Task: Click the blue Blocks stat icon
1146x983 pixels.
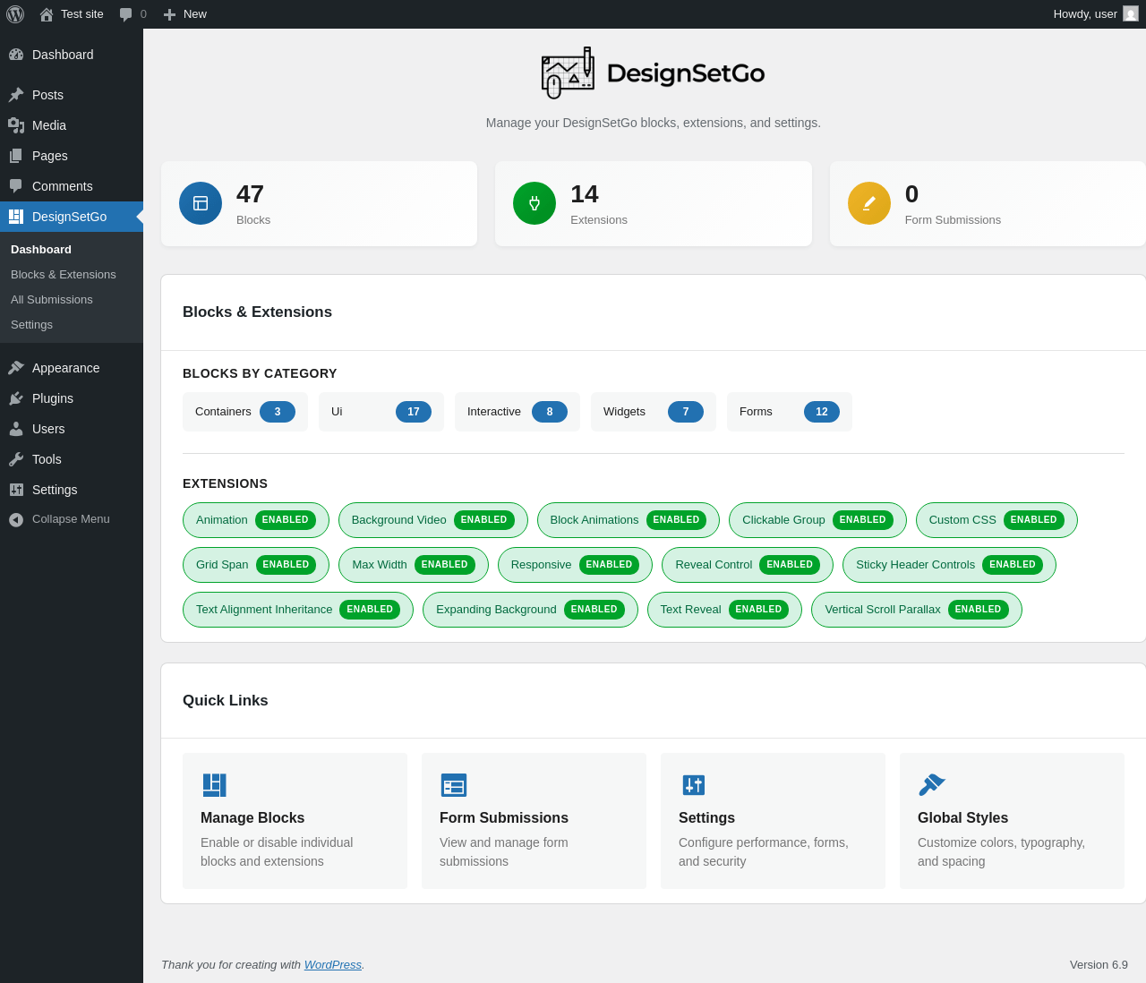Action: pyautogui.click(x=201, y=203)
